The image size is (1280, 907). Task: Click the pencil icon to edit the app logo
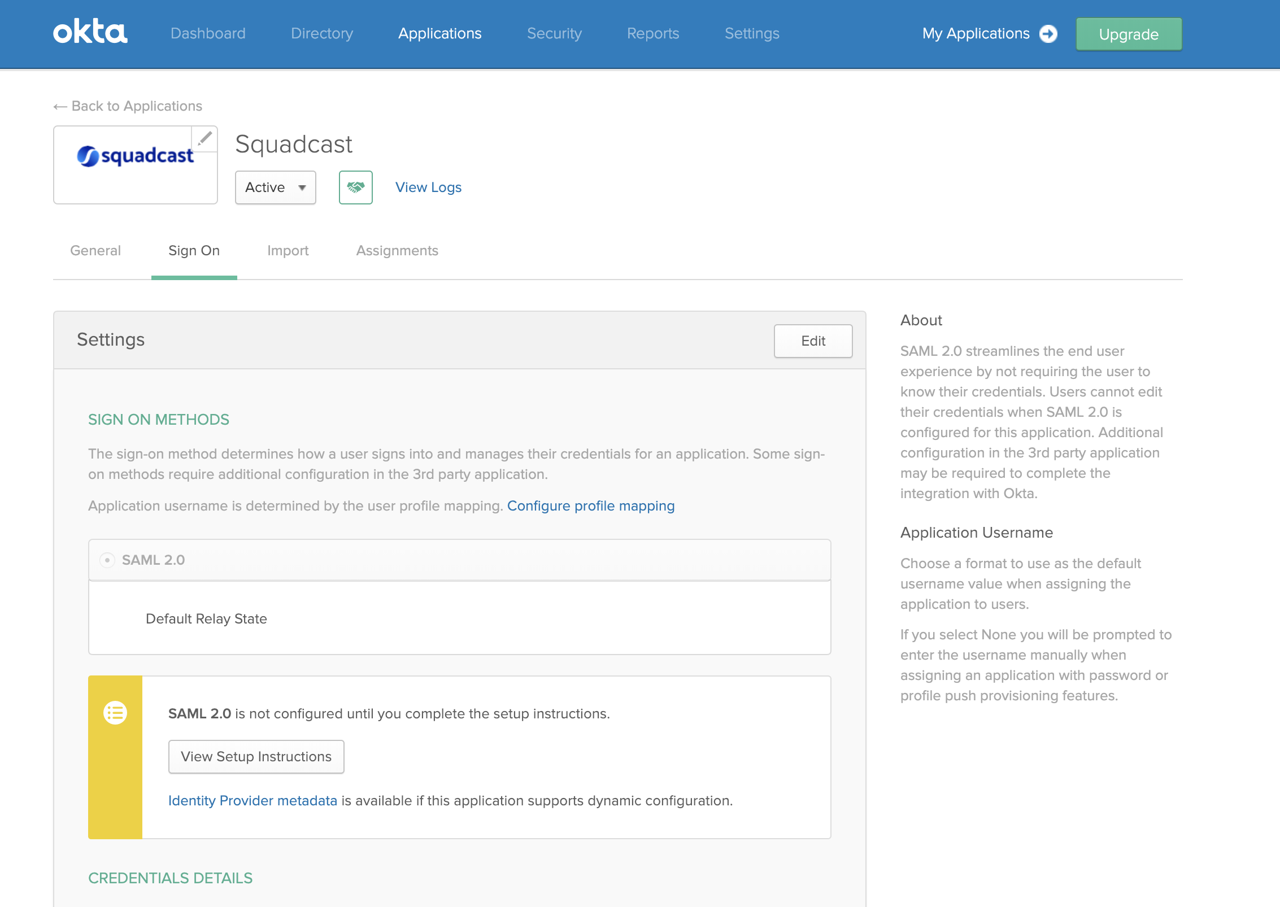click(205, 138)
